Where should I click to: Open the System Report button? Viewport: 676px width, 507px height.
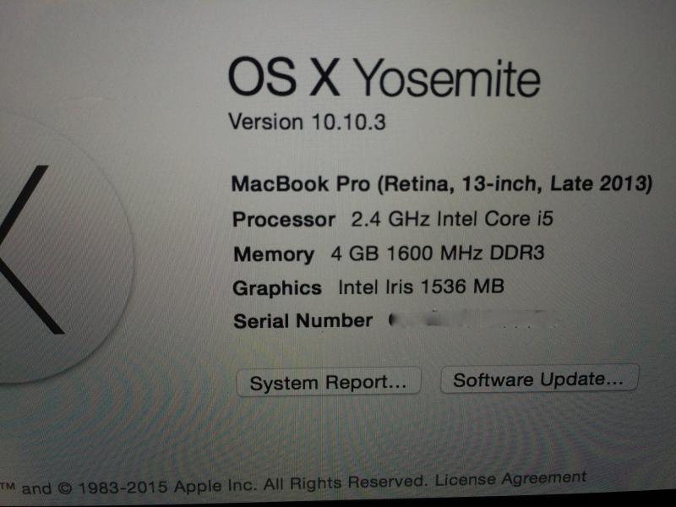329,382
